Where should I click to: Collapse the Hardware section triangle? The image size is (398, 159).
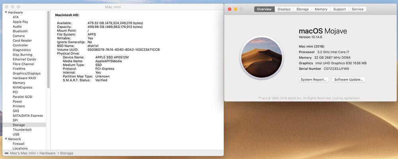click(x=6, y=12)
